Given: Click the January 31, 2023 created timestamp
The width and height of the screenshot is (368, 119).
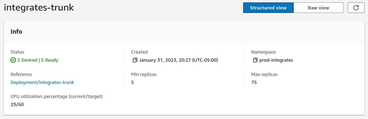Looking at the screenshot, I should (x=178, y=60).
